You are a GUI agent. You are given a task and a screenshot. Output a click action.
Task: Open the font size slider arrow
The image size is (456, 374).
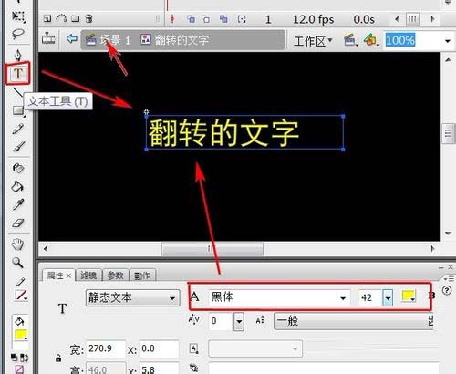point(388,297)
